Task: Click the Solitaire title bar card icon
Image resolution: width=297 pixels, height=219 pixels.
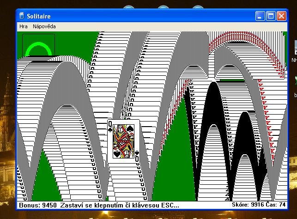Action: coord(22,16)
